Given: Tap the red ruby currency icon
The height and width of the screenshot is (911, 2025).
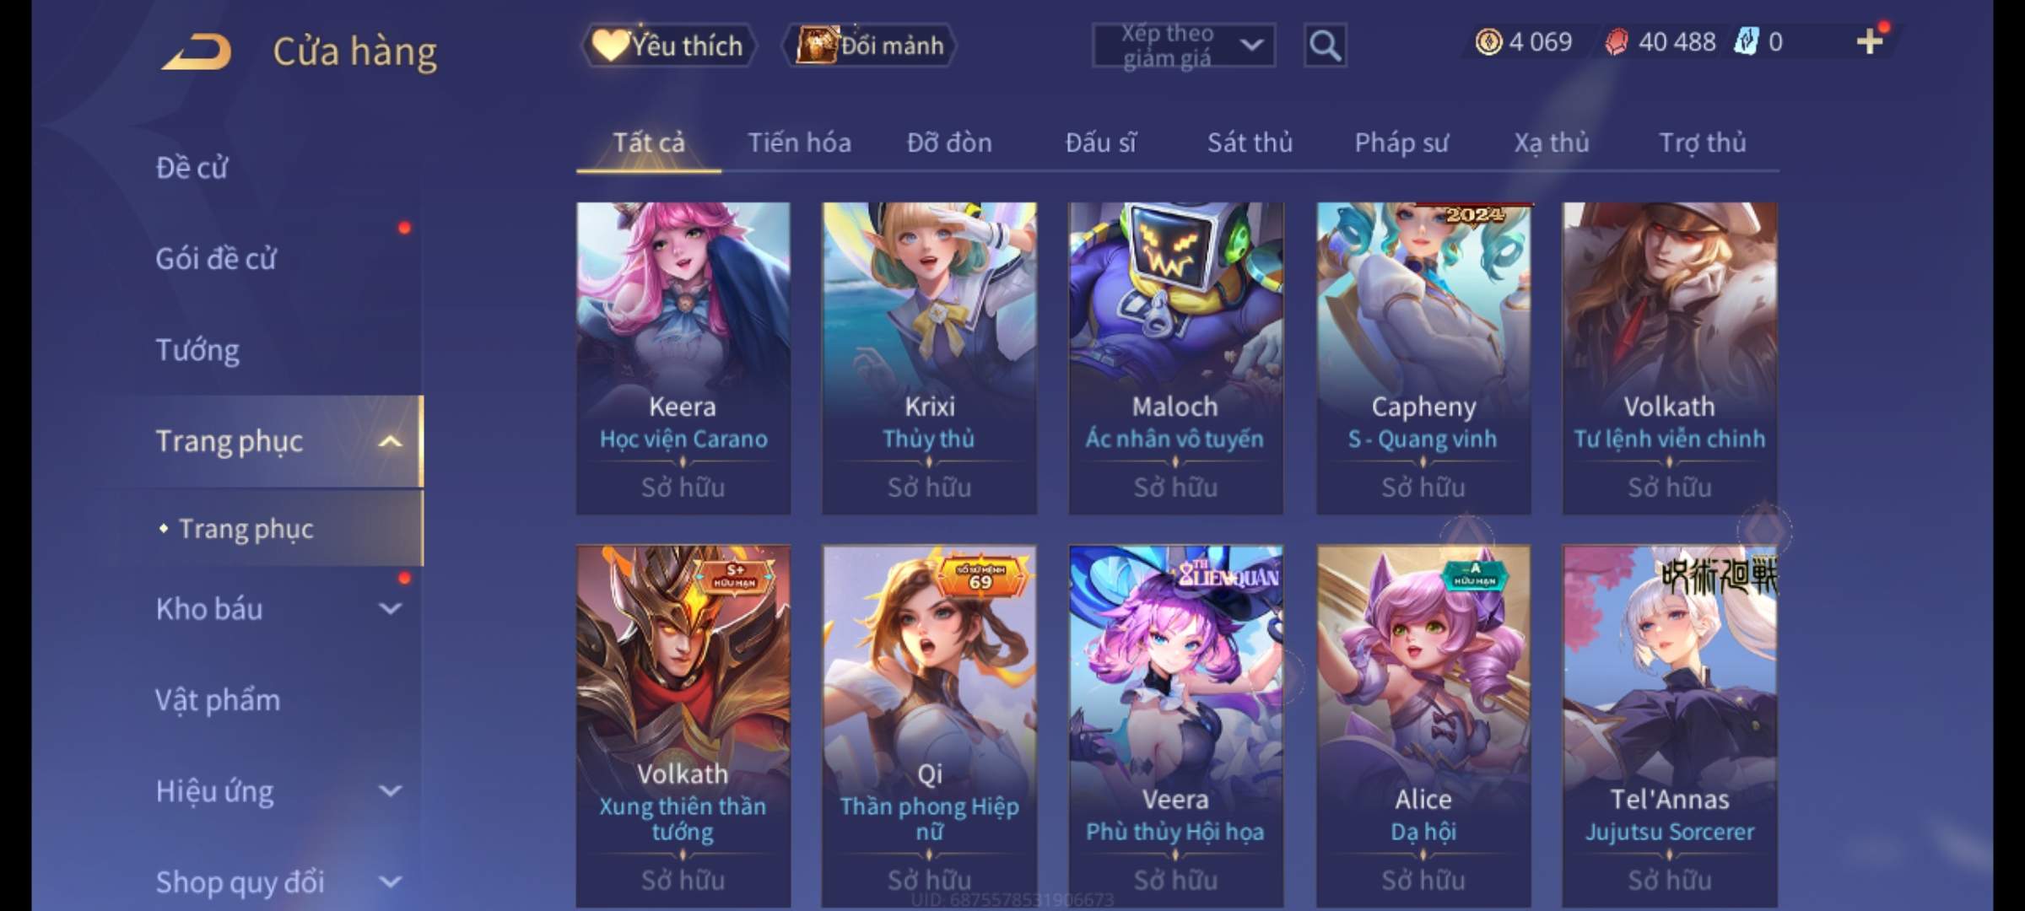Looking at the screenshot, I should (x=1616, y=41).
